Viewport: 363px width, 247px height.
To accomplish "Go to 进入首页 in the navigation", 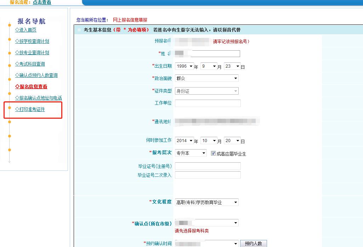I will pyautogui.click(x=26, y=30).
